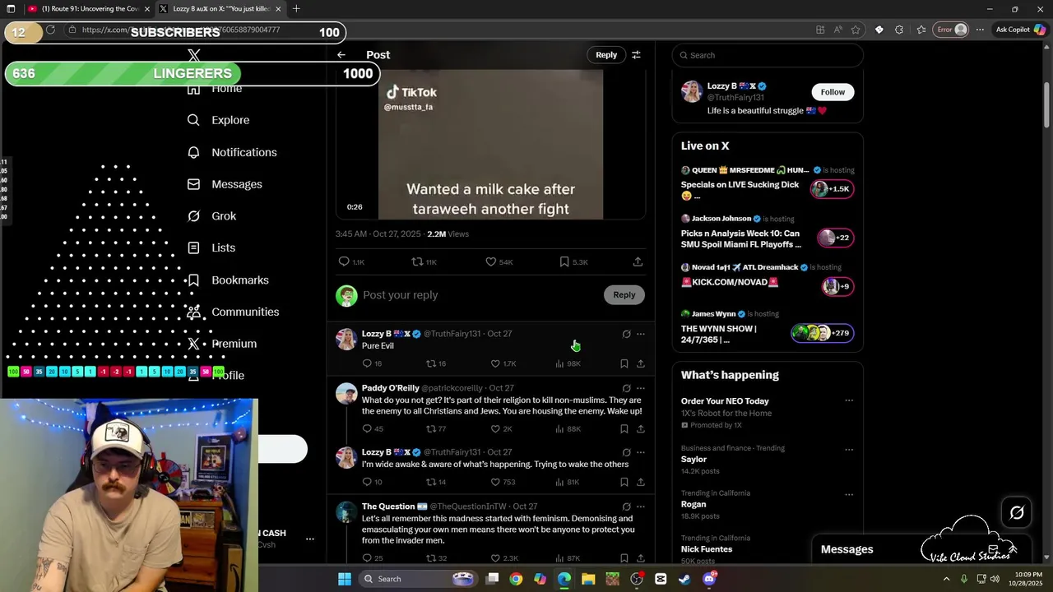Open Grok icon on the "Pure Evil" reply
Viewport: 1053px width, 592px height.
(x=626, y=334)
